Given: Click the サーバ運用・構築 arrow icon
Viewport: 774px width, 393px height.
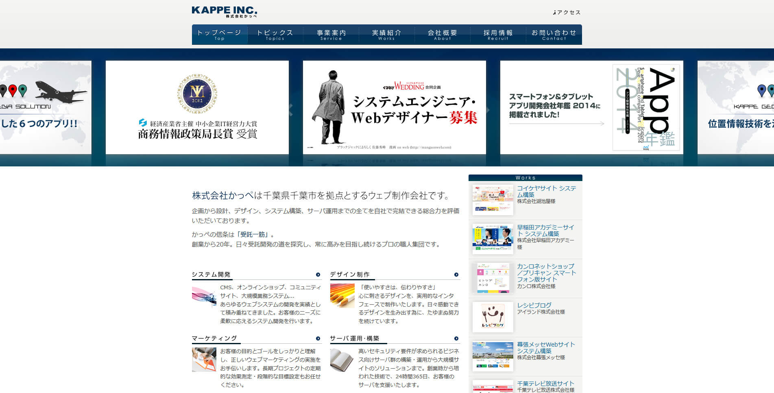Looking at the screenshot, I should click(x=456, y=338).
